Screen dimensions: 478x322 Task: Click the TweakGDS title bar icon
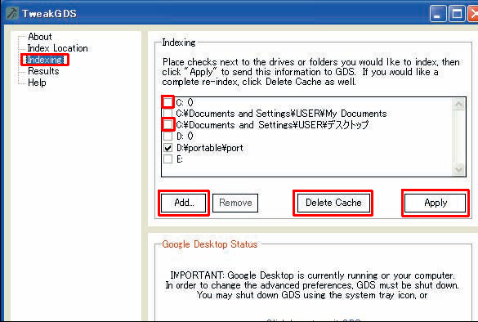[12, 13]
